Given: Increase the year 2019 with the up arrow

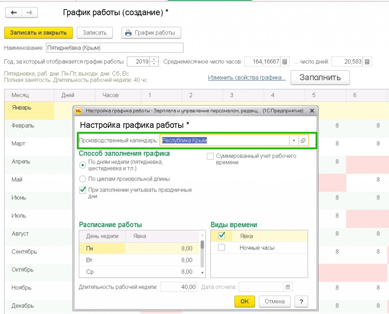Looking at the screenshot, I should pyautogui.click(x=154, y=59).
